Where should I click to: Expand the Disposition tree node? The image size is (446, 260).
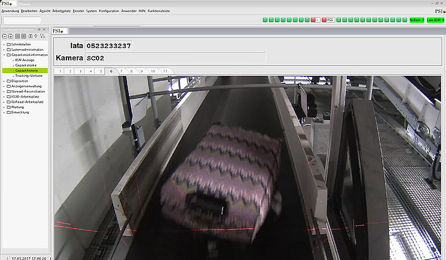click(x=3, y=81)
